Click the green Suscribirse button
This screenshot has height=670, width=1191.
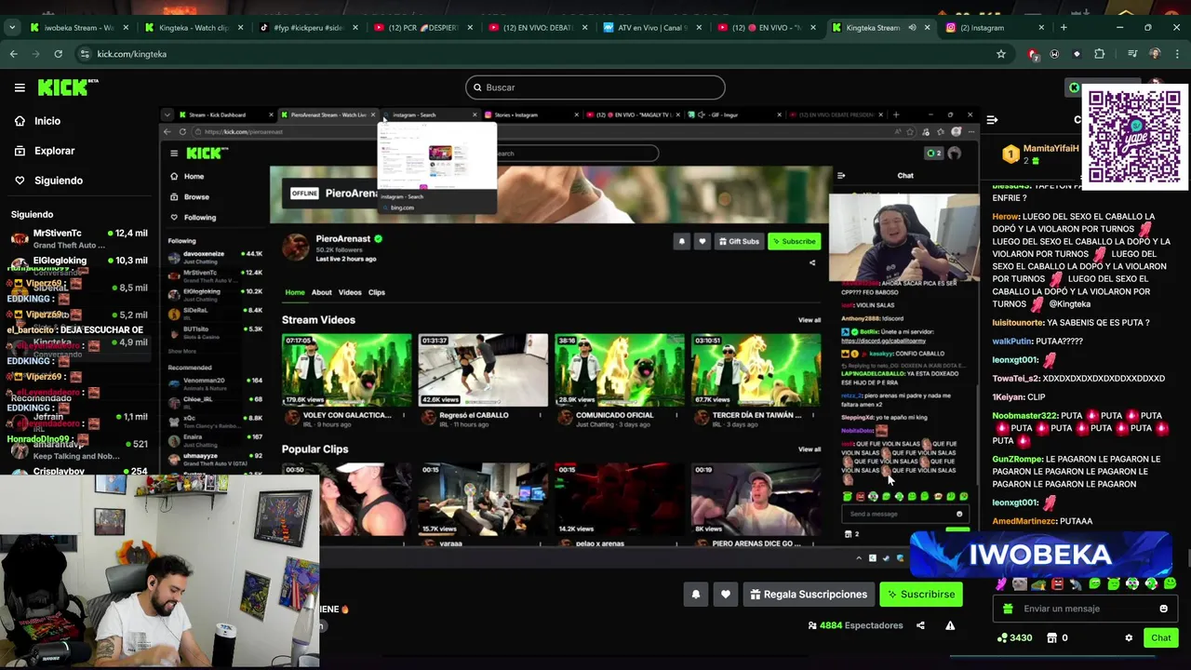[x=921, y=595]
